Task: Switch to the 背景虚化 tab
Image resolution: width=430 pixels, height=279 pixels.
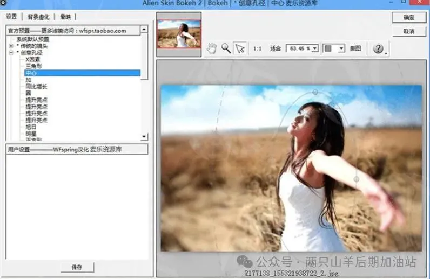Action: coord(38,17)
